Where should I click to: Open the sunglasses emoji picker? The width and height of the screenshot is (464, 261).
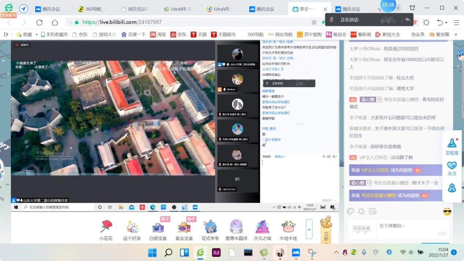[447, 212]
